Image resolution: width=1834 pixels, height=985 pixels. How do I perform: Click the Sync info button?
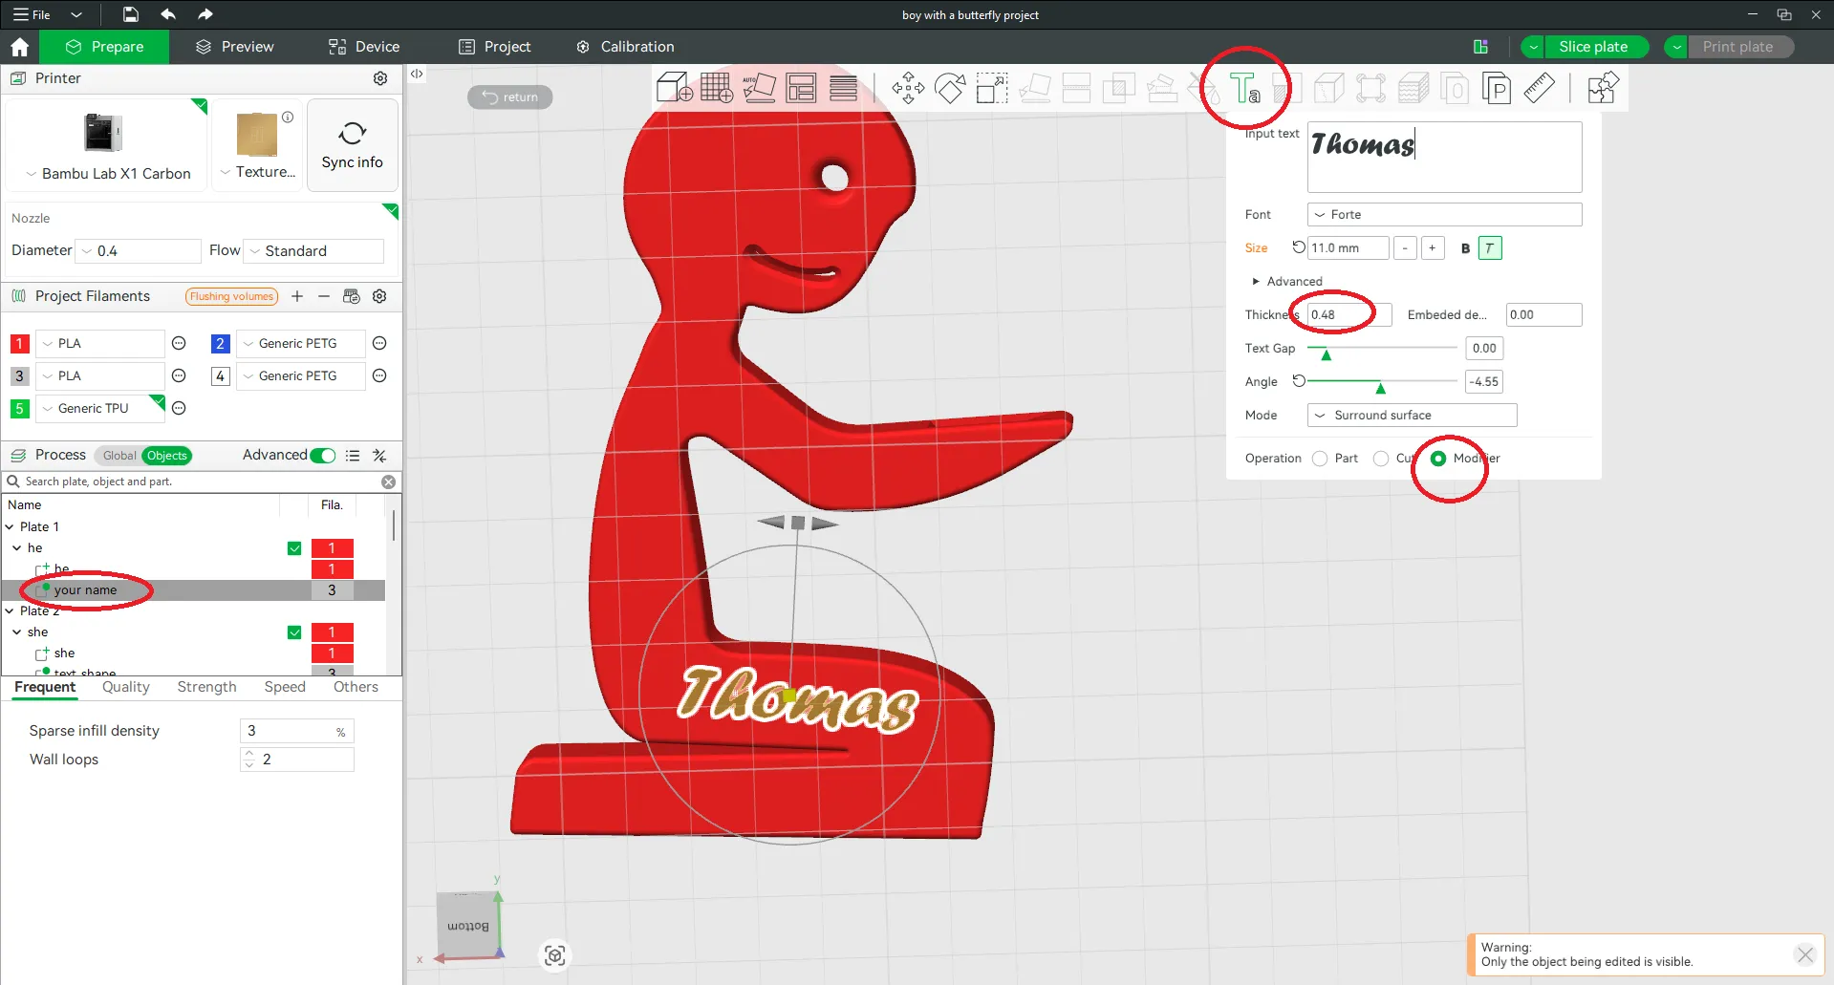coord(353,145)
